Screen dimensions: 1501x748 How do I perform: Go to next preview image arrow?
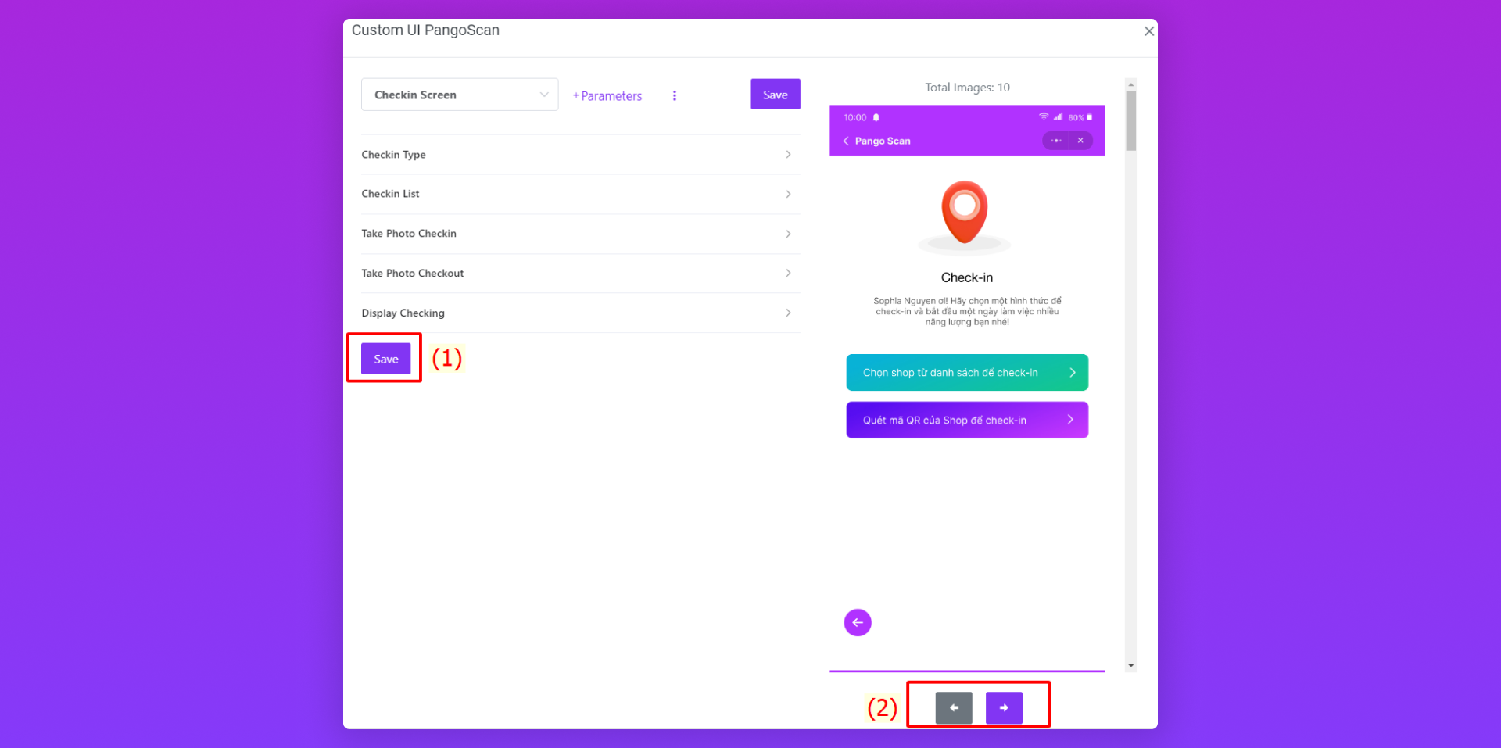1004,708
